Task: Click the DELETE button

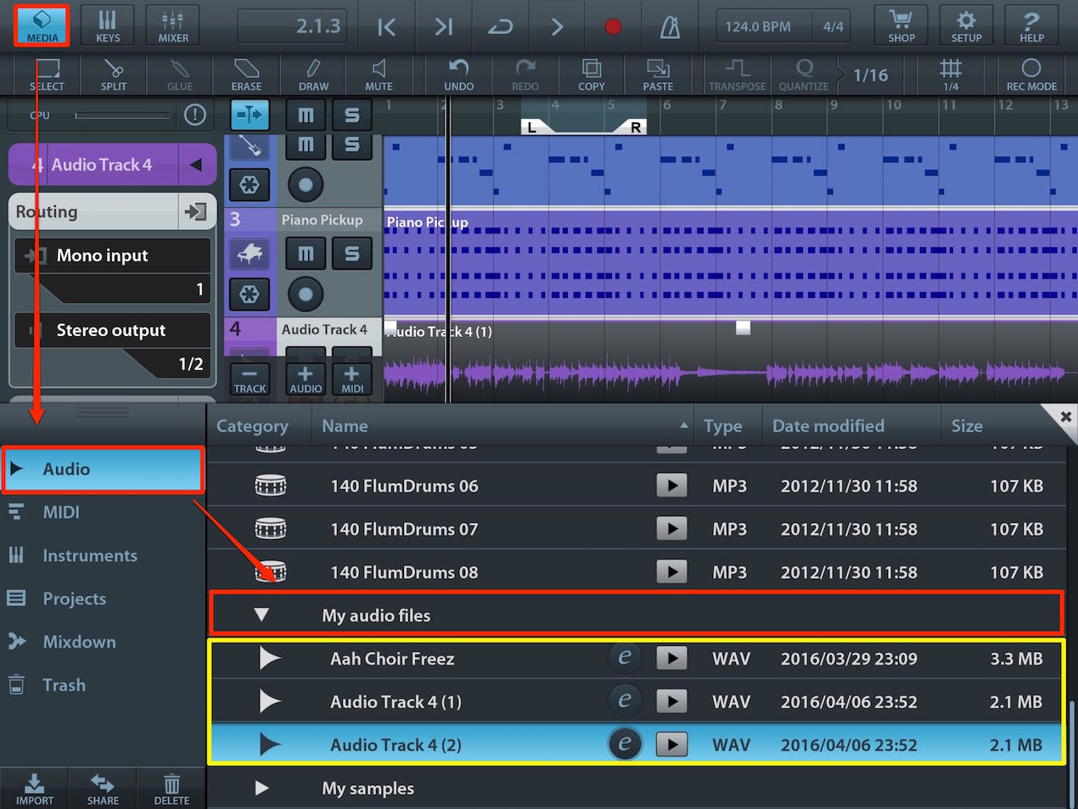Action: click(171, 789)
